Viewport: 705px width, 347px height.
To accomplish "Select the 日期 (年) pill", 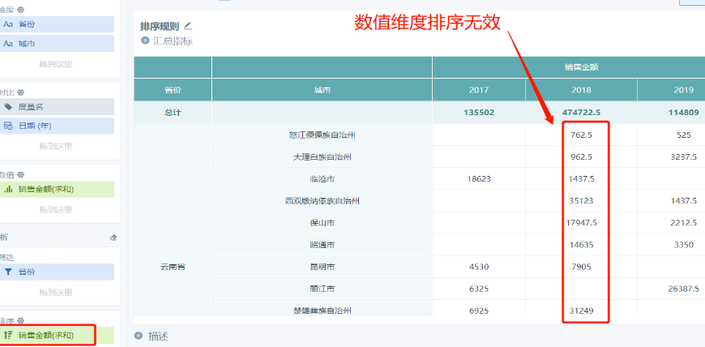I will (x=57, y=126).
